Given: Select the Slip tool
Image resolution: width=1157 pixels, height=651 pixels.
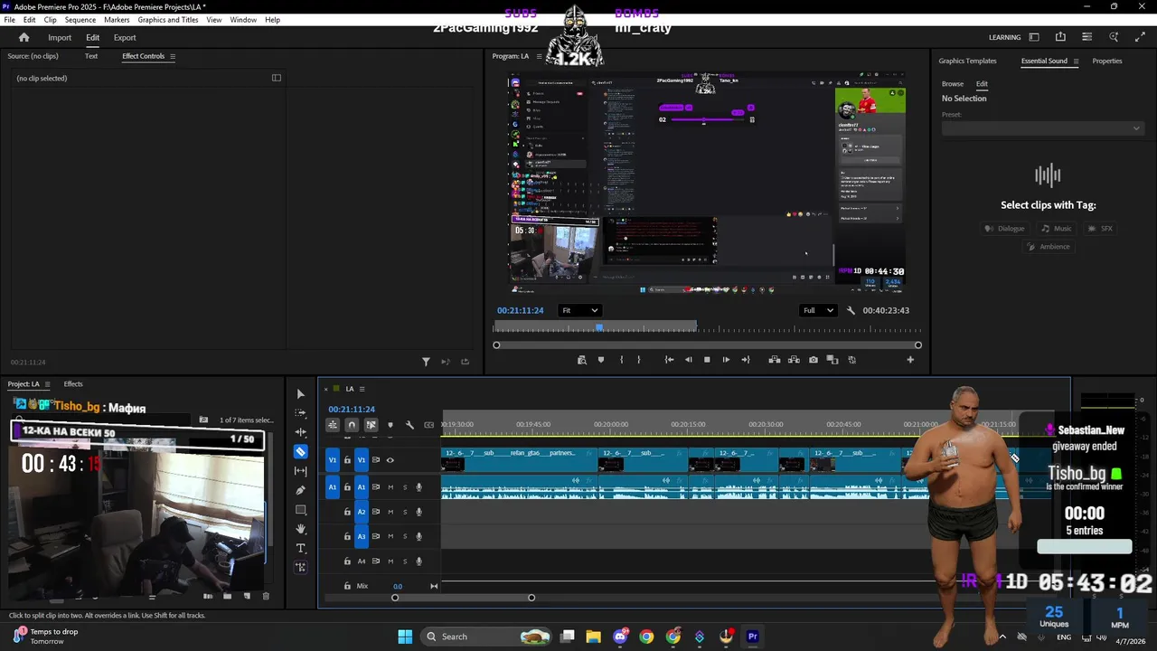Looking at the screenshot, I should pyautogui.click(x=301, y=471).
